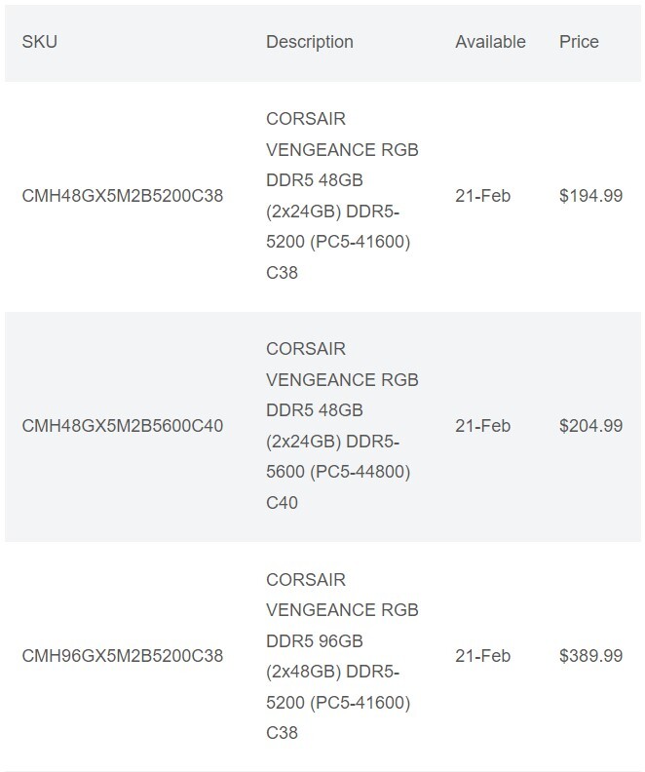Click the Price column header
Screen dimensions: 645x772
579,42
